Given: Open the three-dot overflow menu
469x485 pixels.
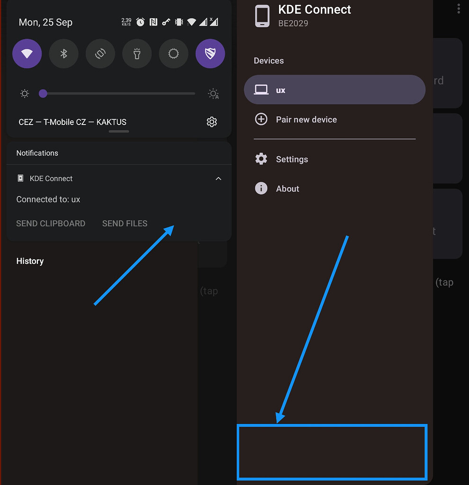Looking at the screenshot, I should tap(458, 9).
